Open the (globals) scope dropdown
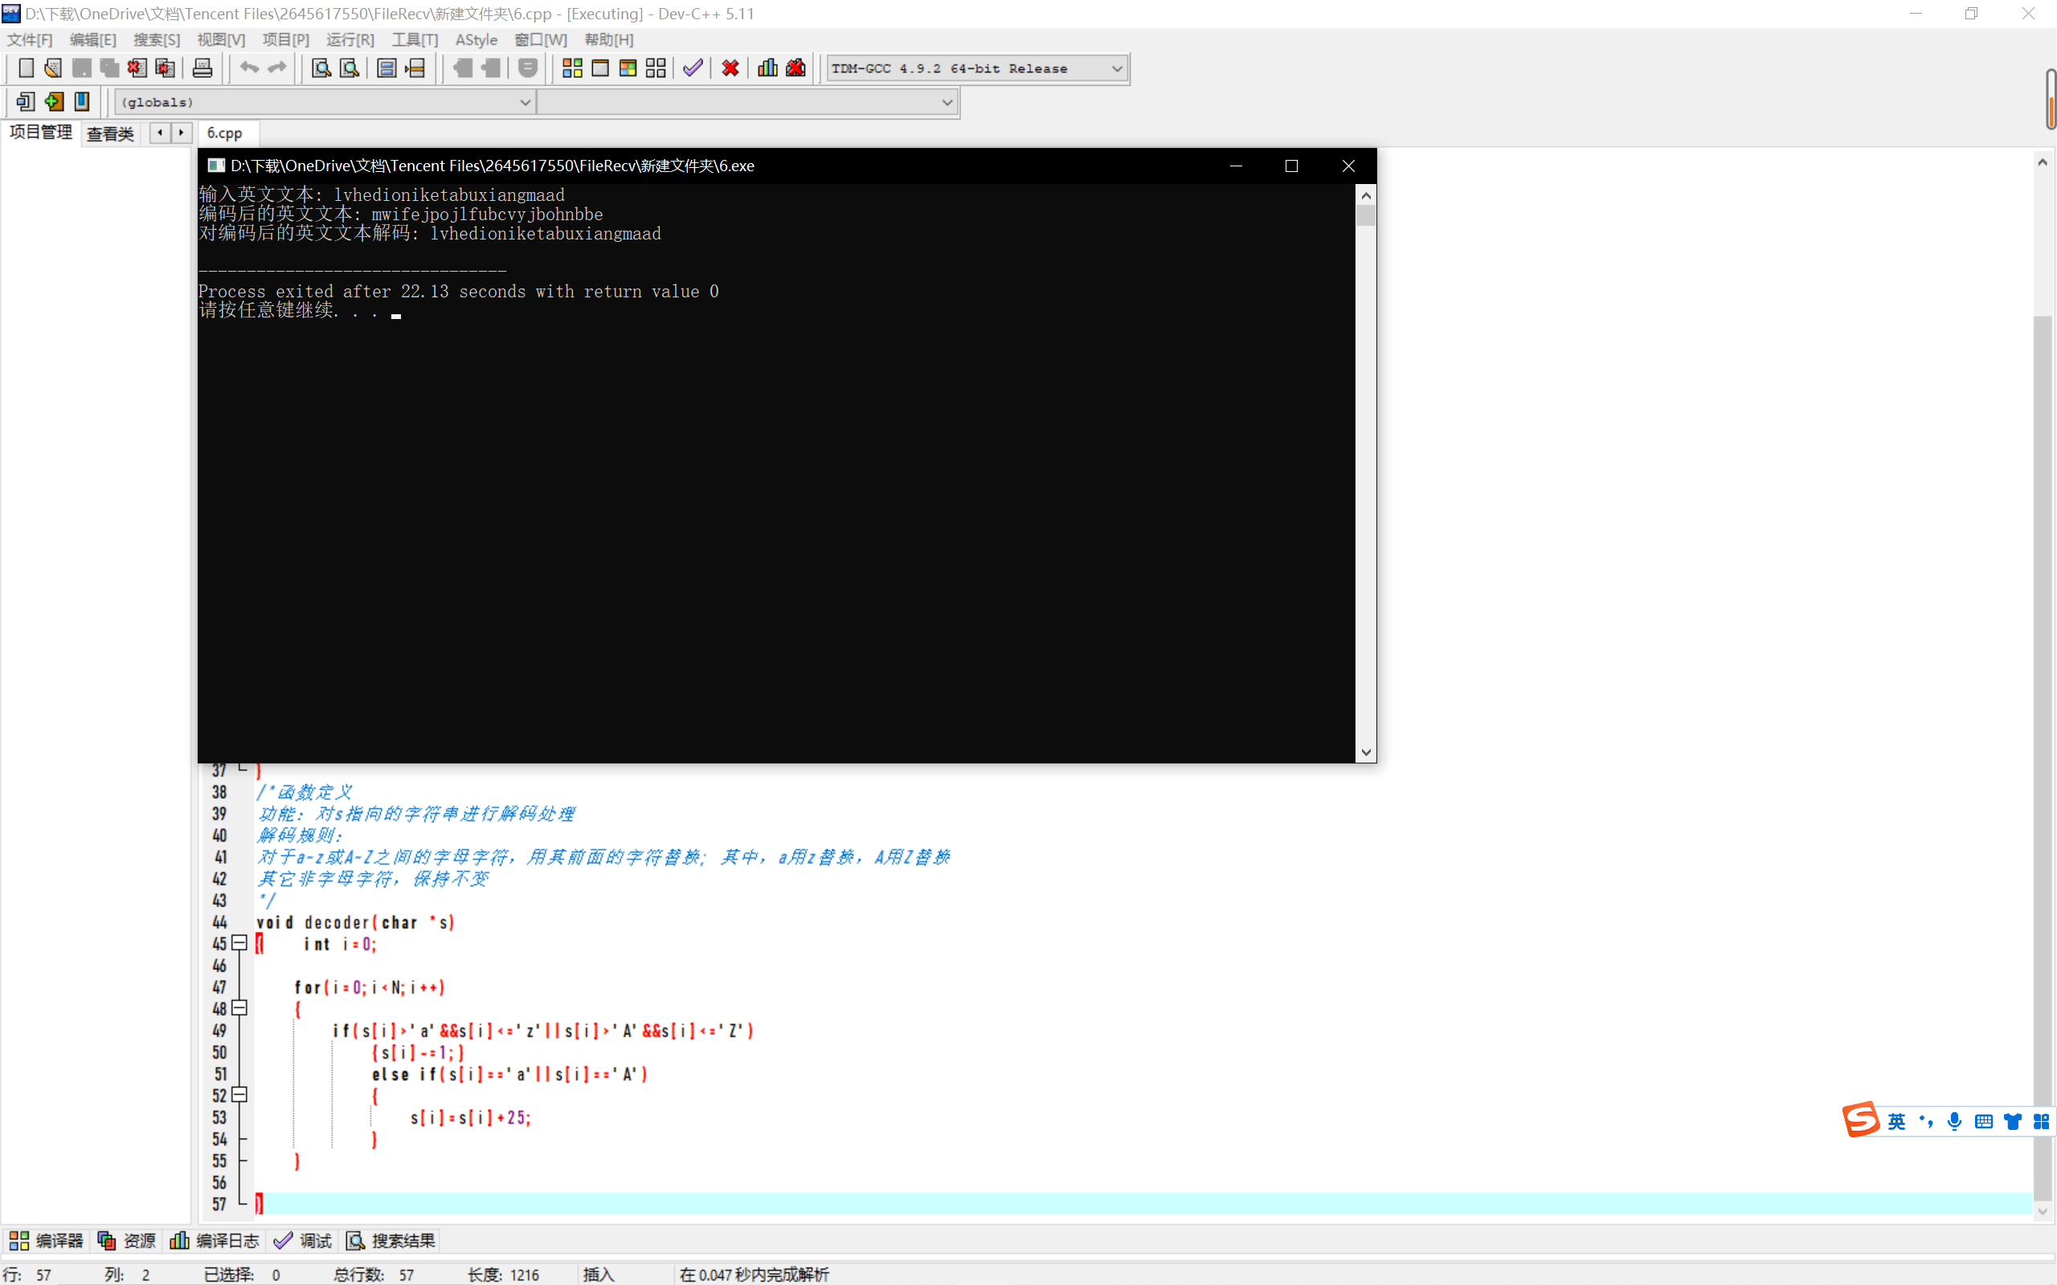This screenshot has height=1285, width=2057. (525, 102)
